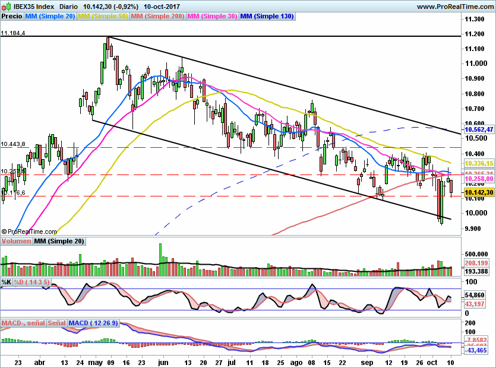Select the Diario timeframe label

[x=68, y=7]
